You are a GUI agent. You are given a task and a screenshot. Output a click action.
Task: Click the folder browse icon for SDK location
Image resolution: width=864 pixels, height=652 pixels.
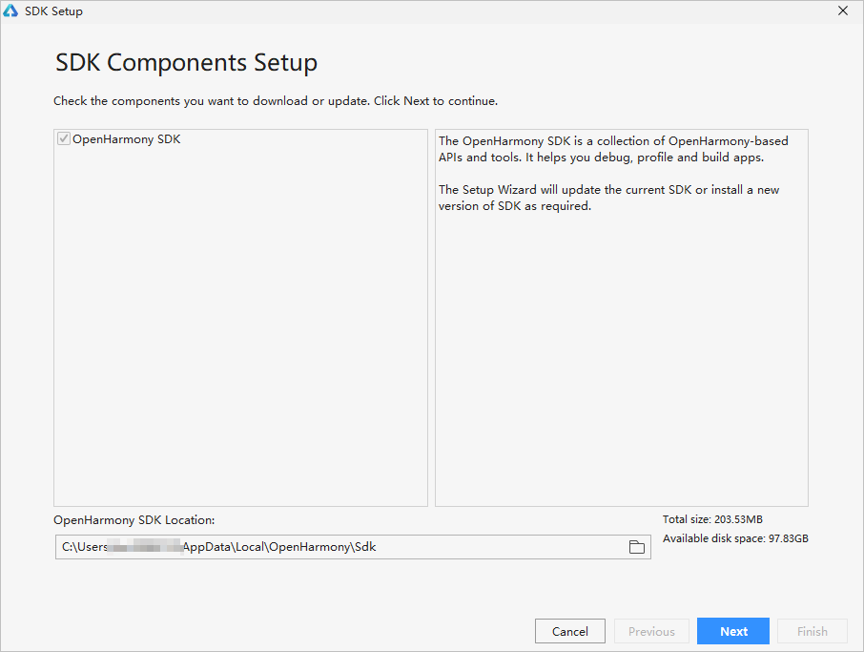636,547
